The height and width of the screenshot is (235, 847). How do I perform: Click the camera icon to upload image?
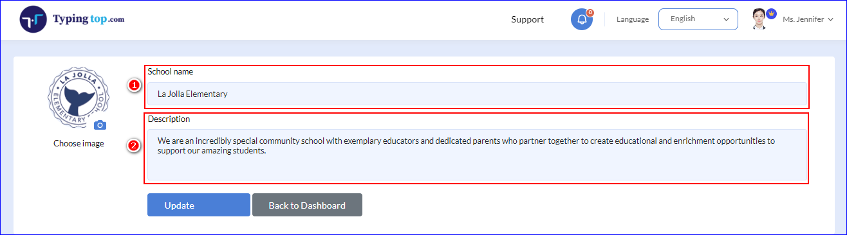click(99, 125)
